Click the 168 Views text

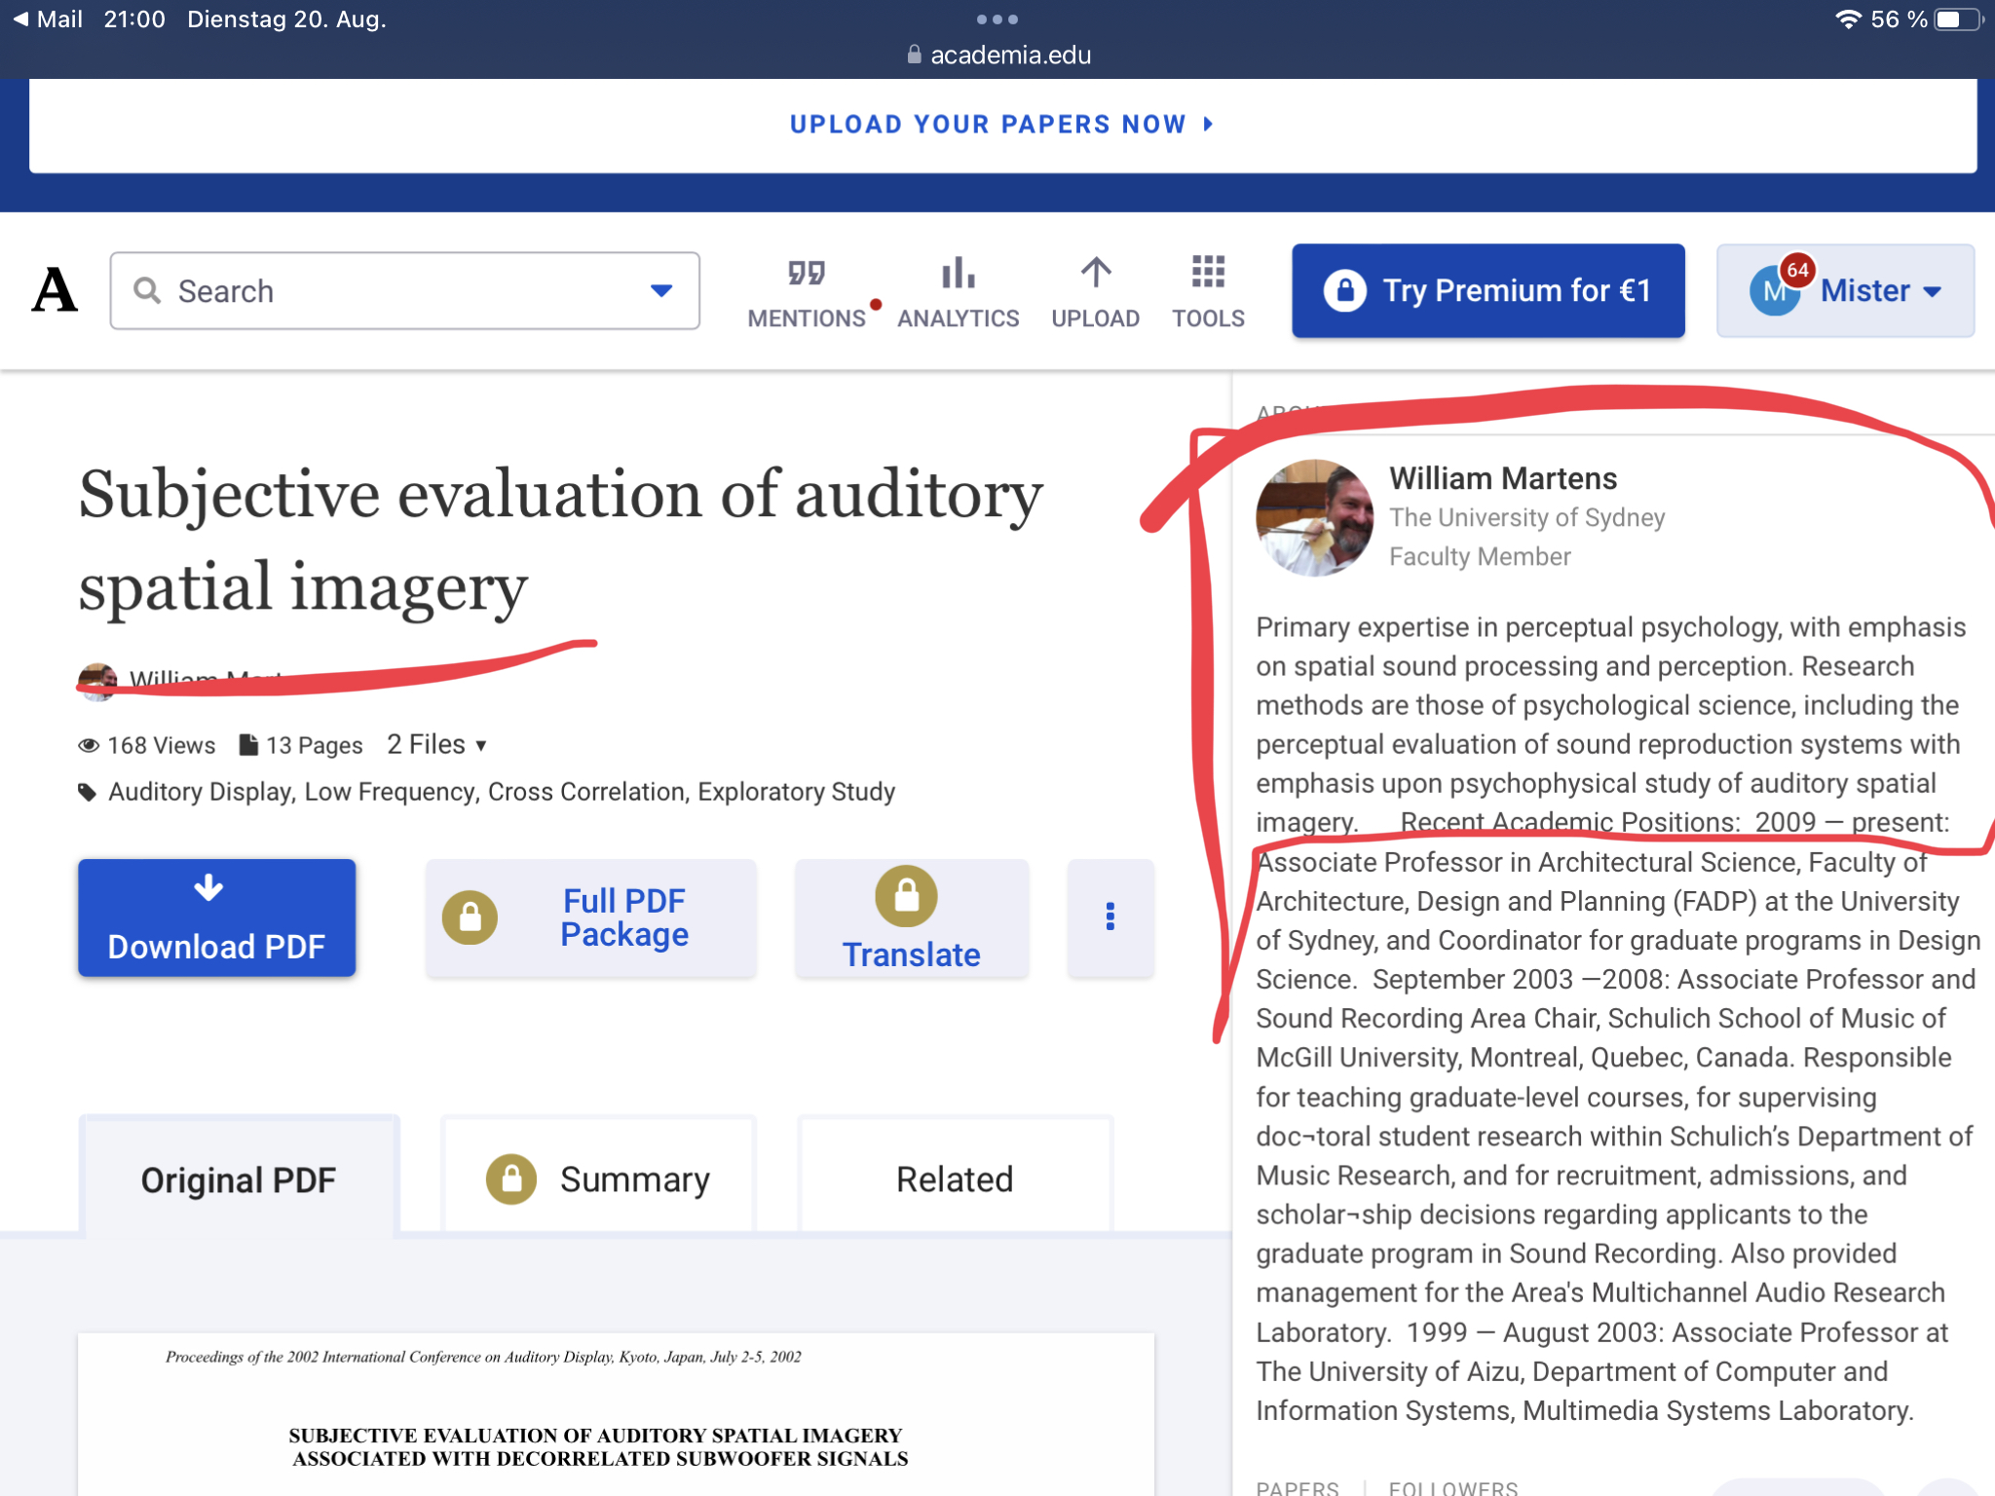click(x=162, y=745)
